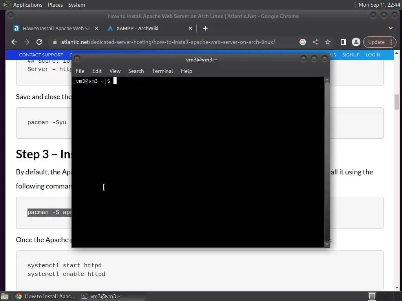
Task: Click the show desktop icon in the bottom panel
Action: 5,296
